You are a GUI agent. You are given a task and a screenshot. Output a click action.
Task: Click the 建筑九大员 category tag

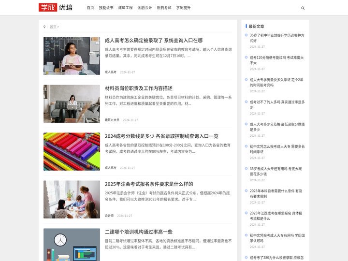click(x=112, y=120)
